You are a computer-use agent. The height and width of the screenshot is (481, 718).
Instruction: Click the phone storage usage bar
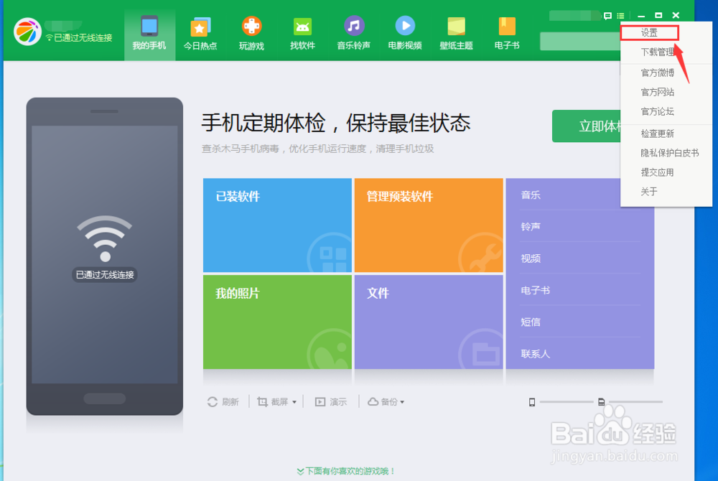point(566,402)
